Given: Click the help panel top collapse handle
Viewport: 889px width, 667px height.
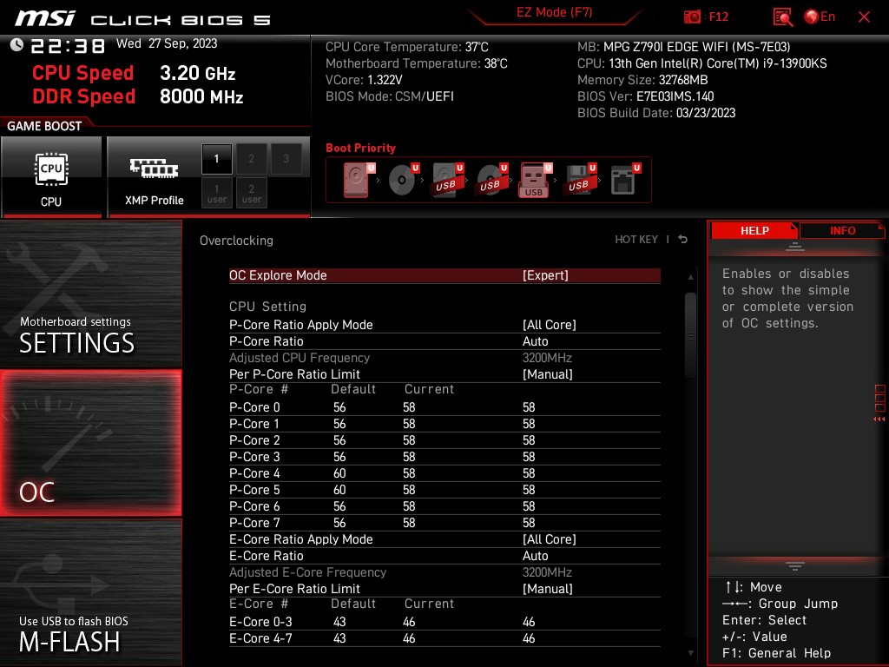Looking at the screenshot, I should click(x=794, y=246).
